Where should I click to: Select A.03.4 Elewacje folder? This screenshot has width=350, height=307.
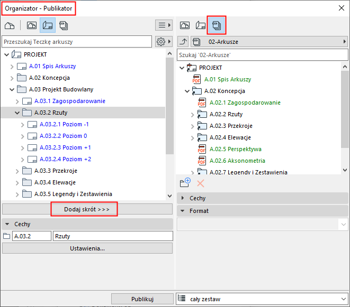click(55, 182)
